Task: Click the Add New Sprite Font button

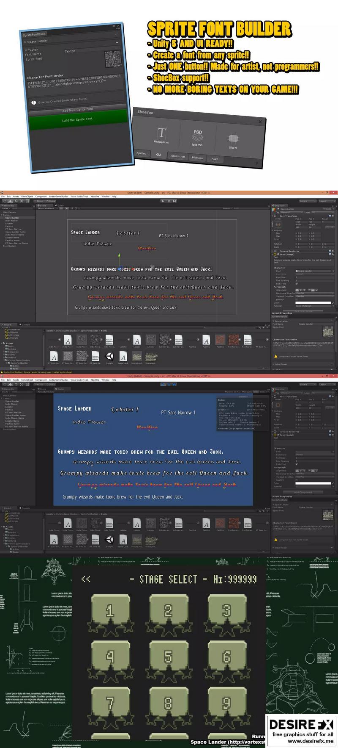Action: (x=78, y=110)
